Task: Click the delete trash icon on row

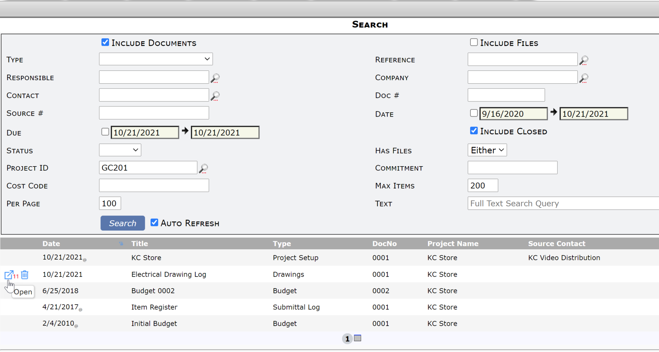Action: (25, 274)
